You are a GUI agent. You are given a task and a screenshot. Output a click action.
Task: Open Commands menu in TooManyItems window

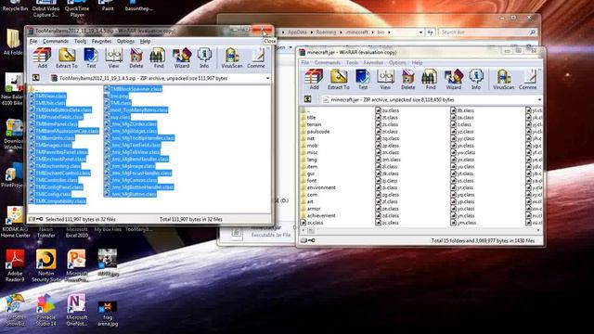coord(56,41)
